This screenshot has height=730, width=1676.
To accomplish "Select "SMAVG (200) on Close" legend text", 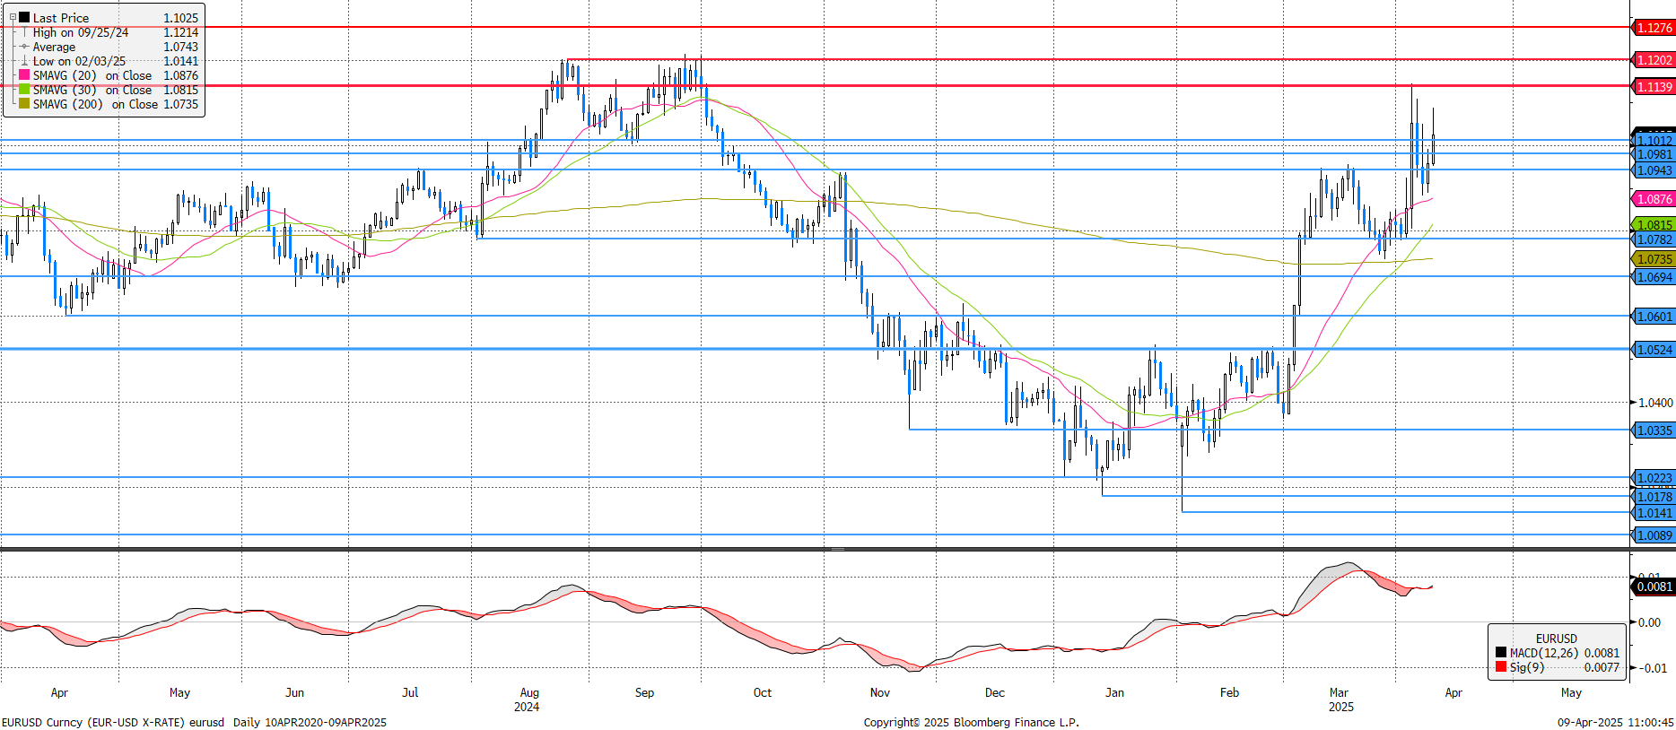I will click(95, 104).
